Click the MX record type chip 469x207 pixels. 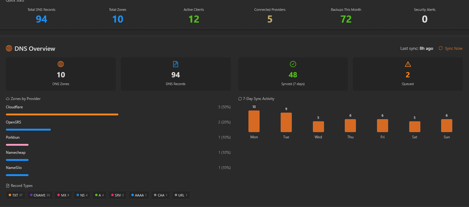[63, 195]
